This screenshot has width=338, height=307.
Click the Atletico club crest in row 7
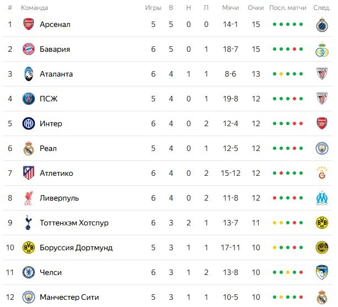coord(28,173)
